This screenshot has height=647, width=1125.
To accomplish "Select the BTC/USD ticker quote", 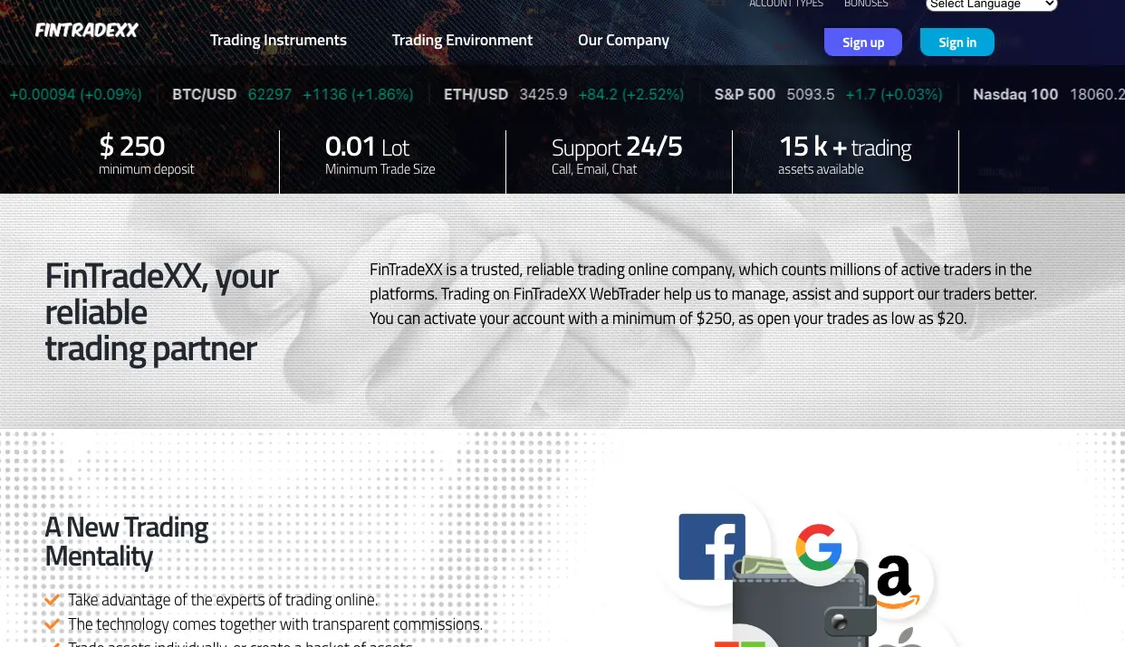I will click(293, 94).
